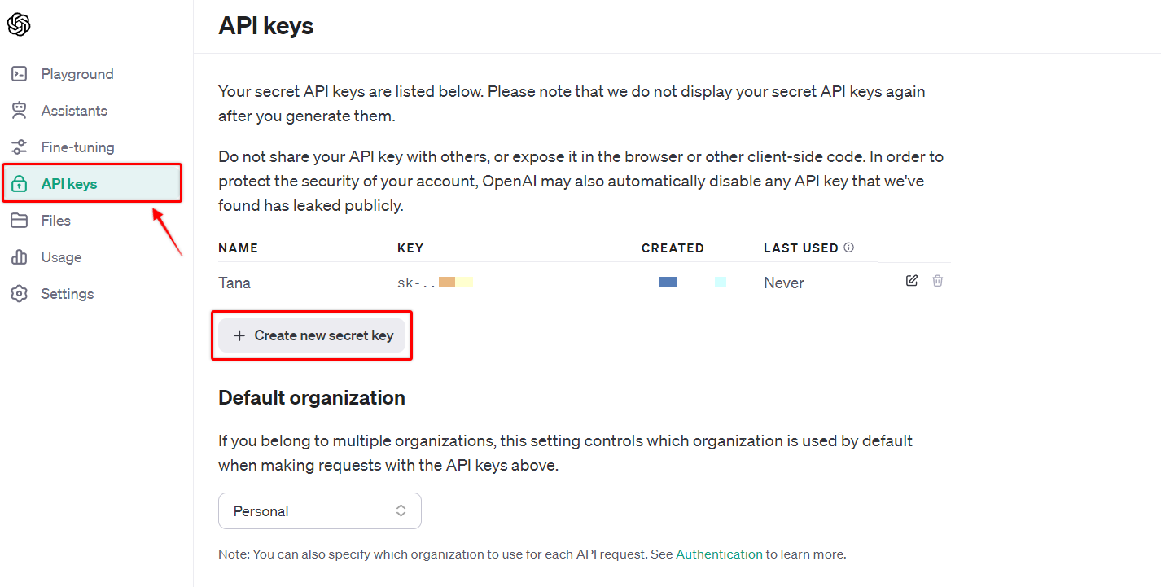Click the Assistants robot icon
The image size is (1161, 587).
tap(20, 111)
